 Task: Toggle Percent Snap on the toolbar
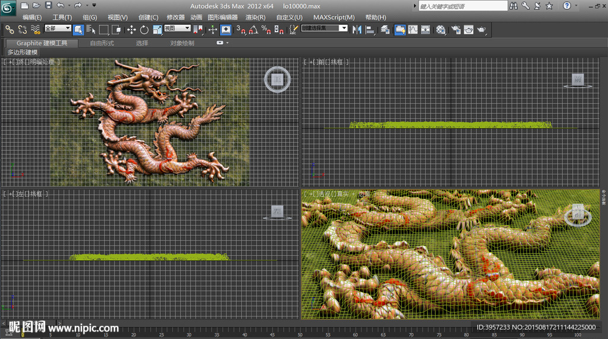click(267, 29)
